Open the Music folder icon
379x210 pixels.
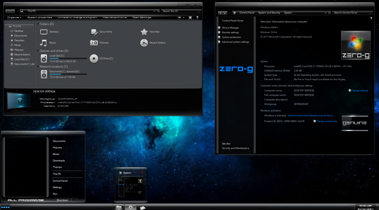coord(43,43)
